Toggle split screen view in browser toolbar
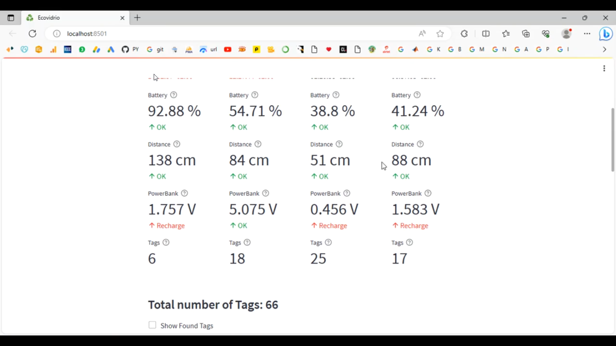The width and height of the screenshot is (616, 346). 486,34
